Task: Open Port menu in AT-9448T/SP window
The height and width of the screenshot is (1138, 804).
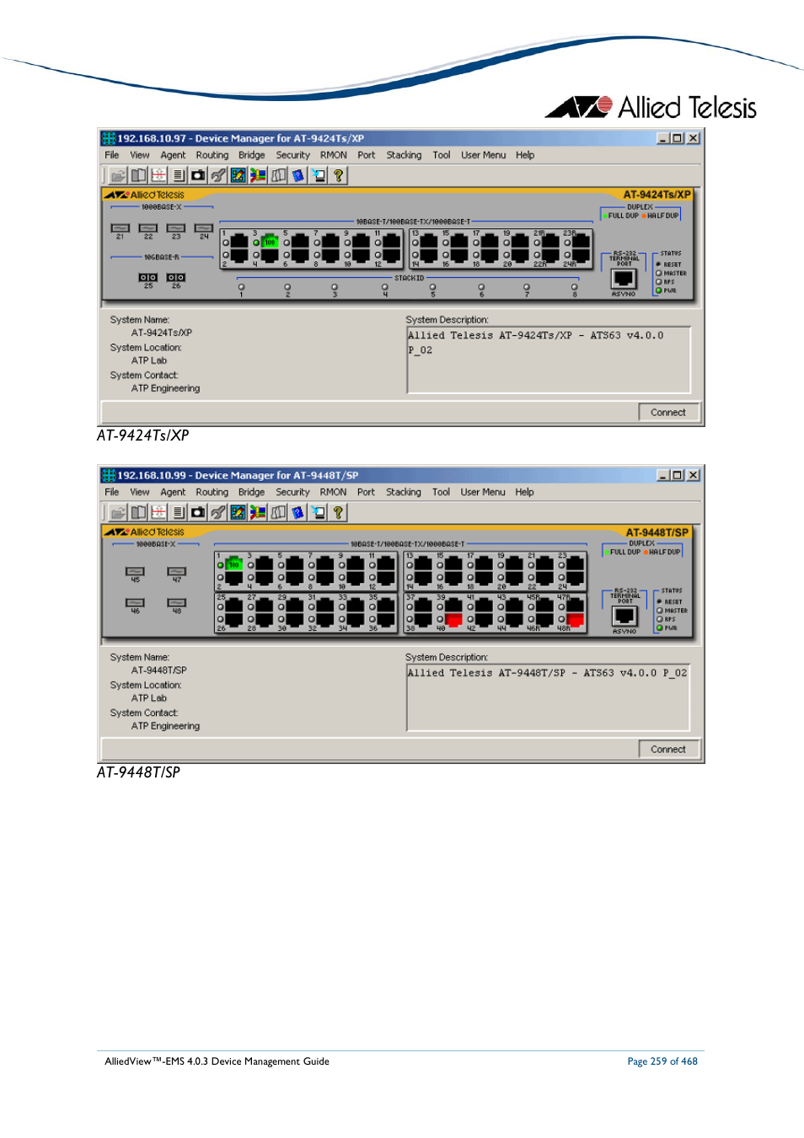Action: pos(366,492)
